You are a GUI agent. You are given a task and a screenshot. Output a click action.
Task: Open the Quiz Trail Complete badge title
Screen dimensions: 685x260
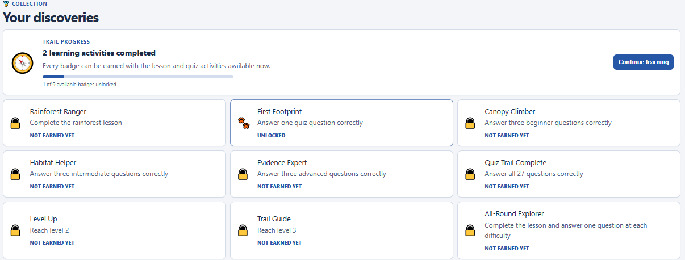(515, 163)
